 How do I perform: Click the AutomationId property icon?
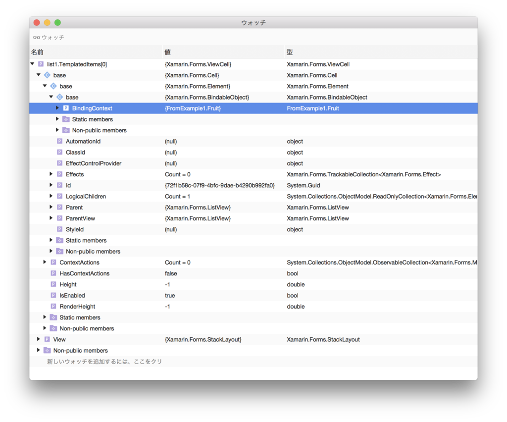coord(59,141)
